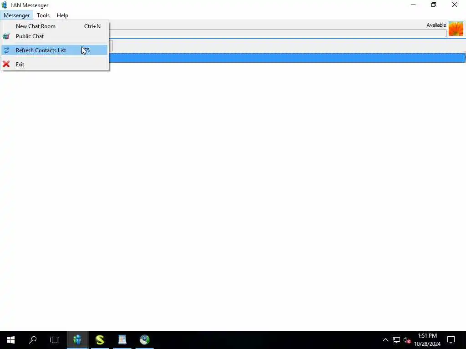Viewport: 466px width, 349px height.
Task: Click the orange flower avatar picture
Action: coord(456,29)
